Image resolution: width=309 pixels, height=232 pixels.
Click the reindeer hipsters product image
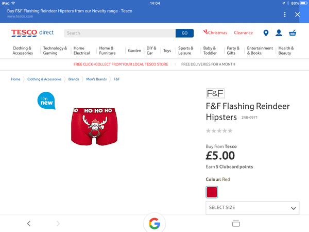94,126
